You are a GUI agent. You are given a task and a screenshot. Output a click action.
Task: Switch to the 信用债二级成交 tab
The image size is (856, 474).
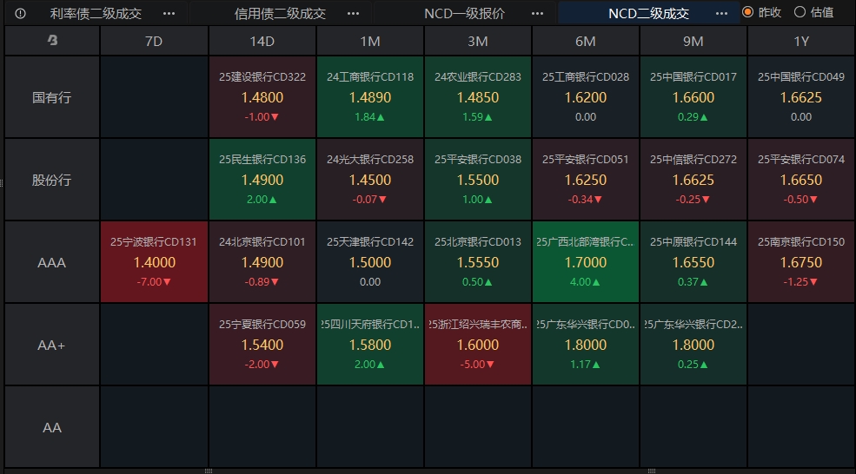tap(280, 14)
